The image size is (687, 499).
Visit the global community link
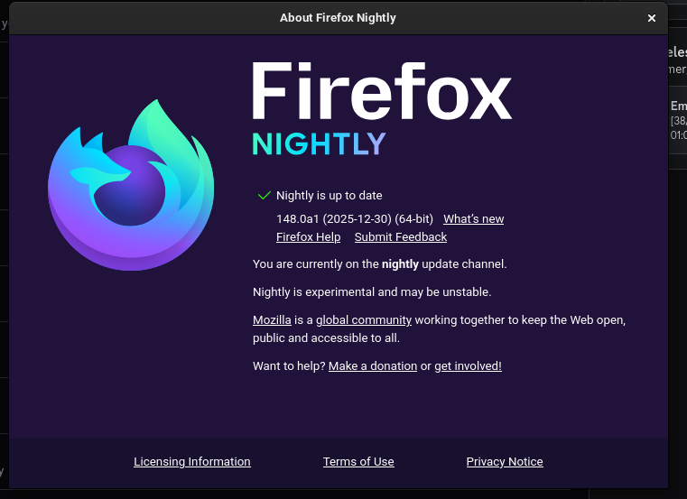[364, 320]
